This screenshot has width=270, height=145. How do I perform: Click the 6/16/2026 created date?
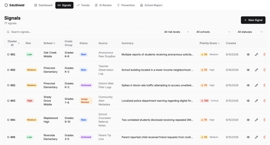tap(232, 70)
